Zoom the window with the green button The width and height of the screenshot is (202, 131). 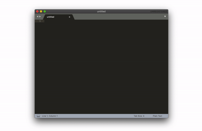coord(45,12)
